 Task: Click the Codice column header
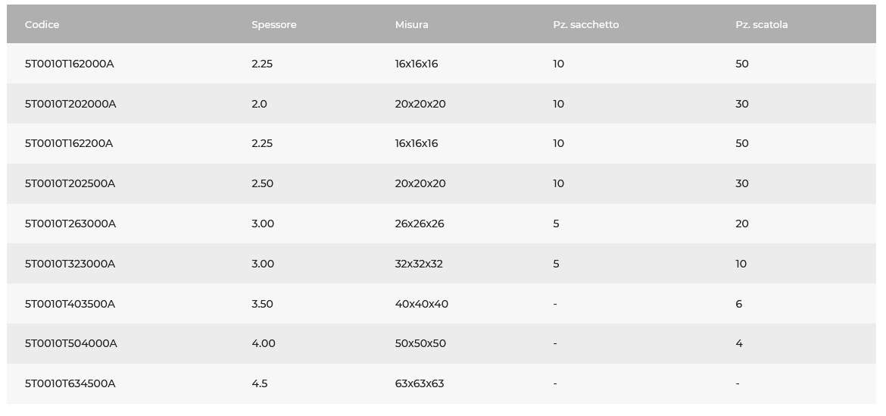click(42, 25)
